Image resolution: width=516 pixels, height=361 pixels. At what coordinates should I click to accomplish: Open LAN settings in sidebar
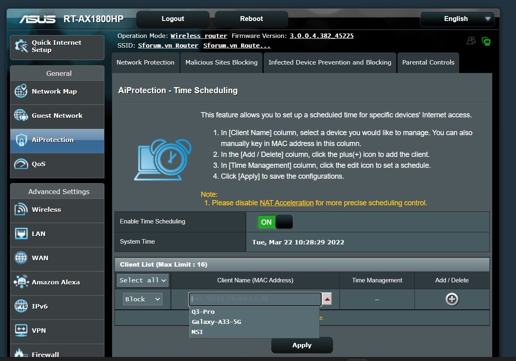pos(57,235)
